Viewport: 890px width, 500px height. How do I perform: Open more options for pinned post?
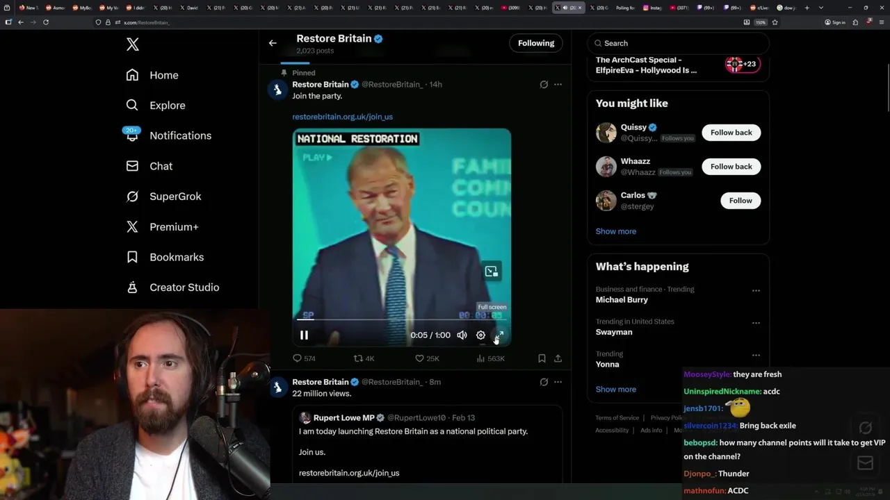558,85
